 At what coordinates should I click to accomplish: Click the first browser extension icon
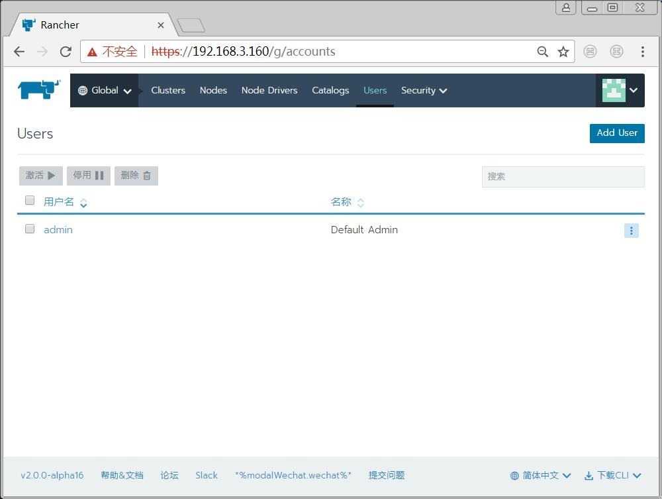[590, 52]
